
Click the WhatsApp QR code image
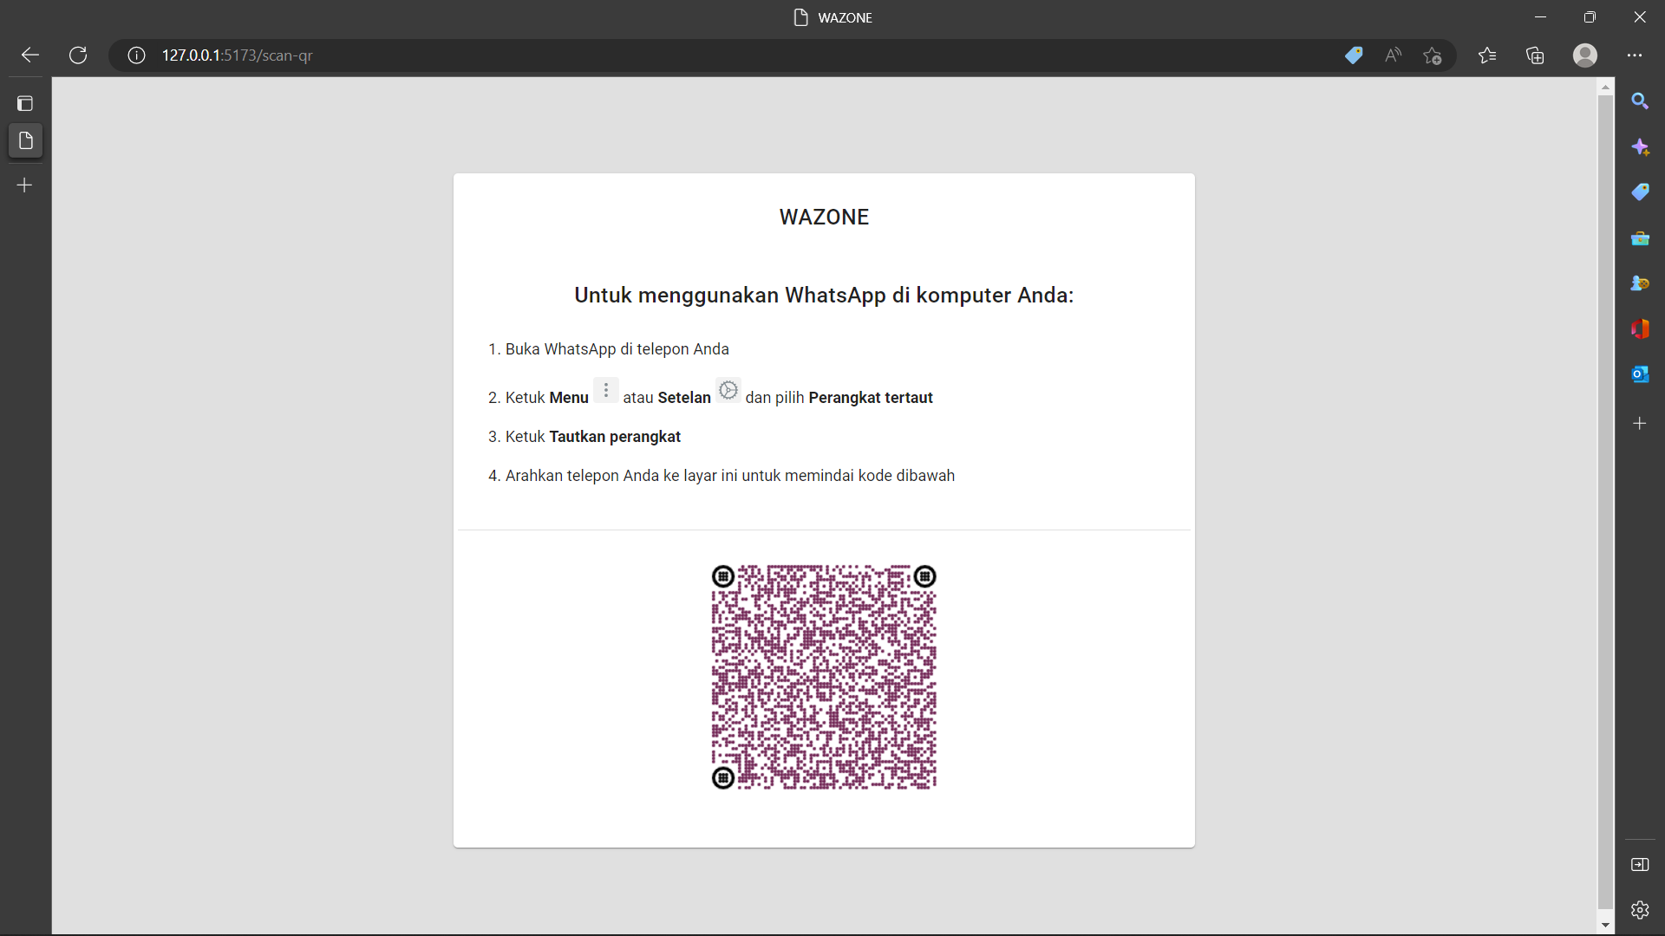[824, 677]
